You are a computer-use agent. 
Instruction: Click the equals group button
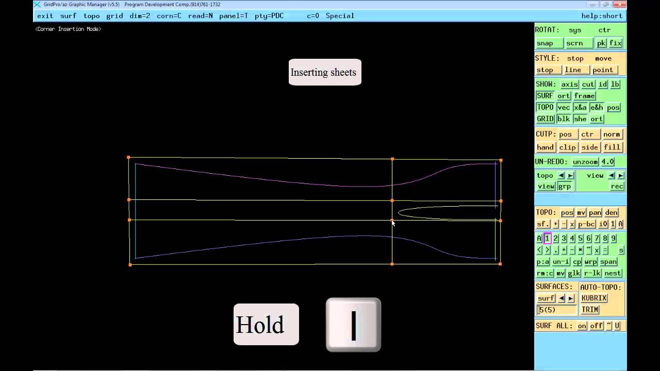[x=605, y=250]
